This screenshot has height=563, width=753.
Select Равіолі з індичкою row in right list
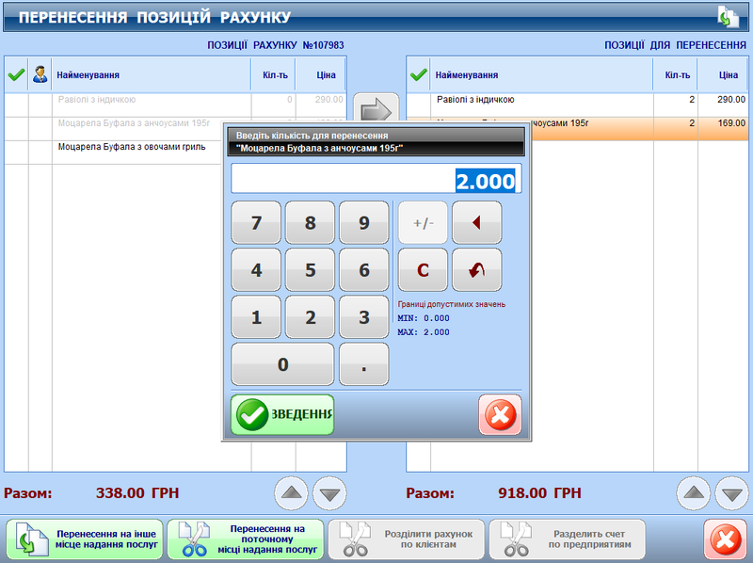pos(541,100)
